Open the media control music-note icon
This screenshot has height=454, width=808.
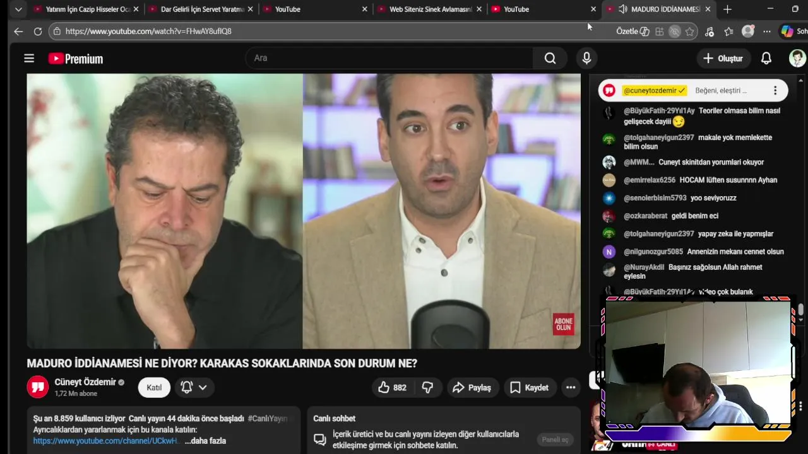[x=710, y=31]
